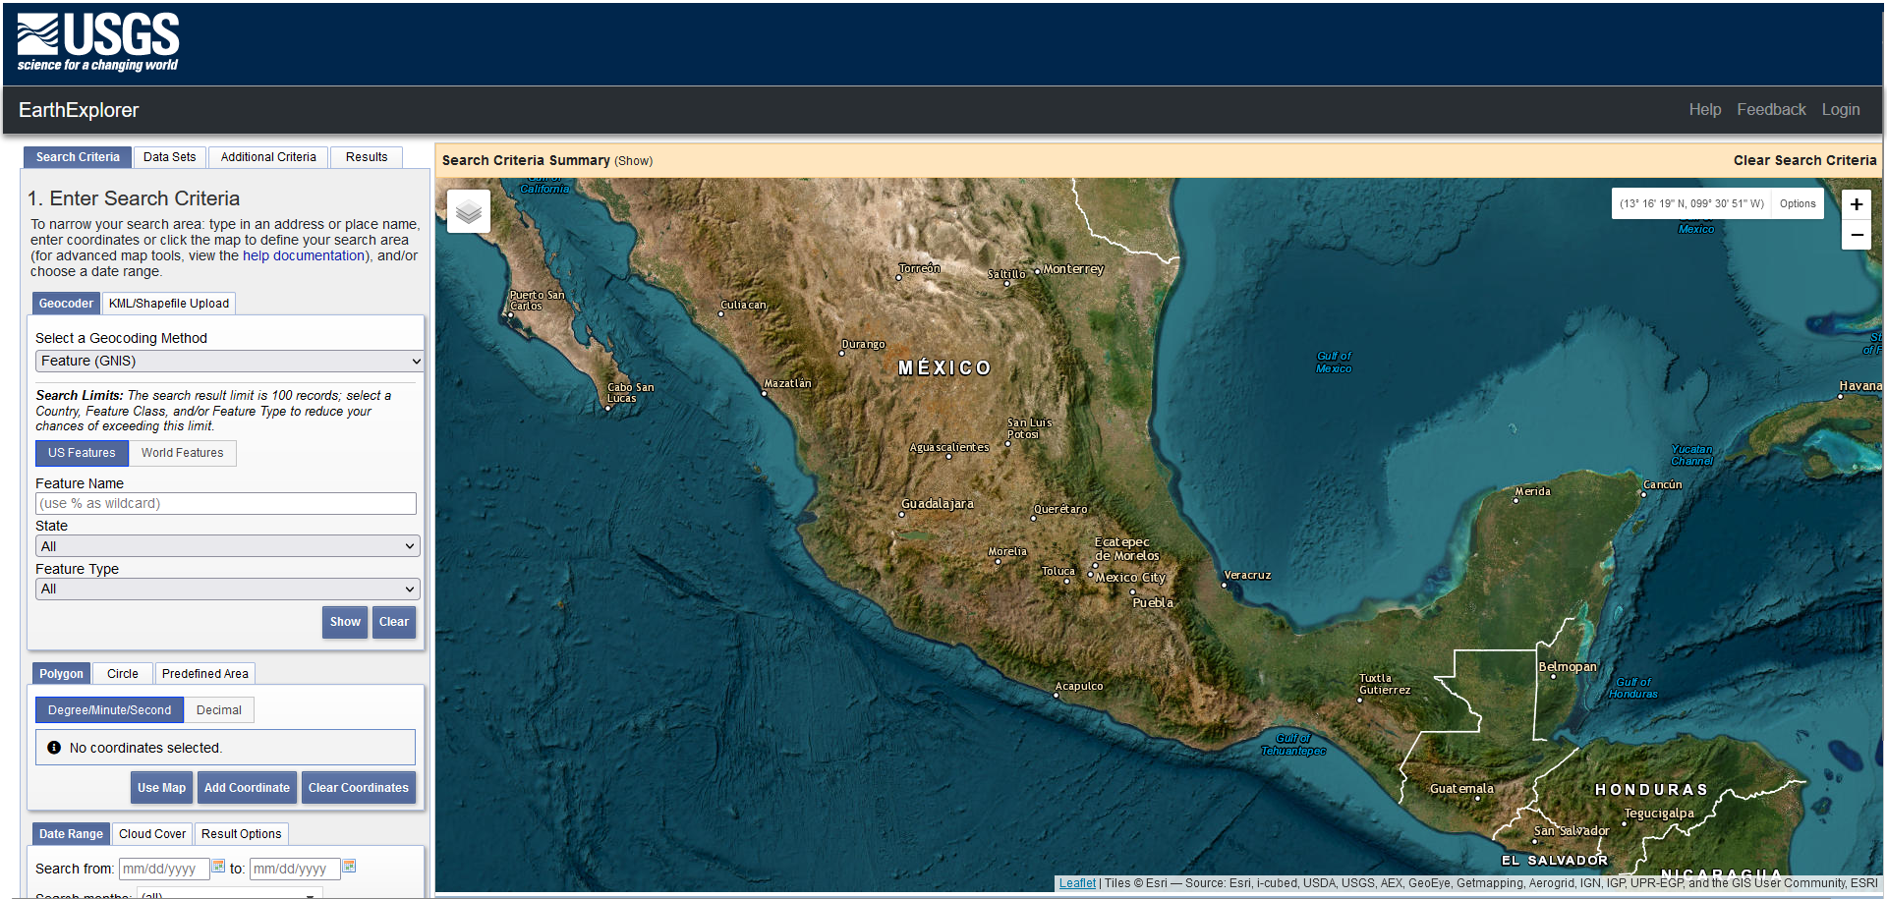Open the Feedback link

click(x=1771, y=110)
